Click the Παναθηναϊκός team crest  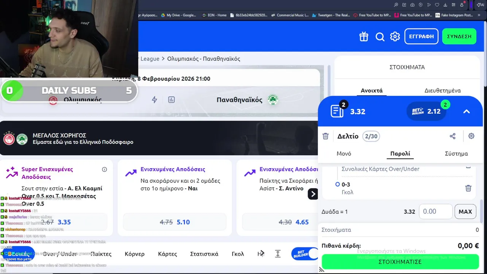coord(273,100)
